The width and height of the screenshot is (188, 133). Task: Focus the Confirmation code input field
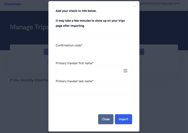(94, 53)
